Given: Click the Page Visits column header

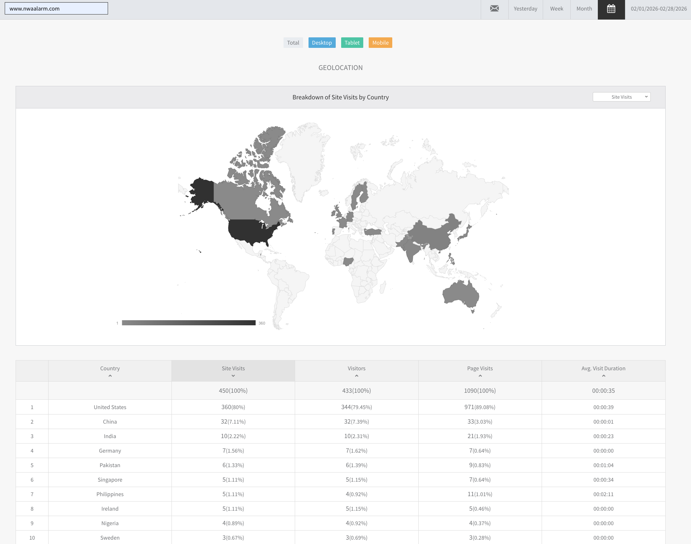Looking at the screenshot, I should 480,371.
